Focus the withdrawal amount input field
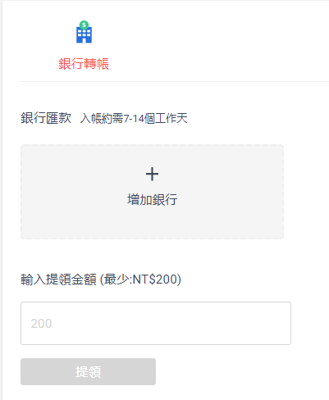 [x=156, y=323]
